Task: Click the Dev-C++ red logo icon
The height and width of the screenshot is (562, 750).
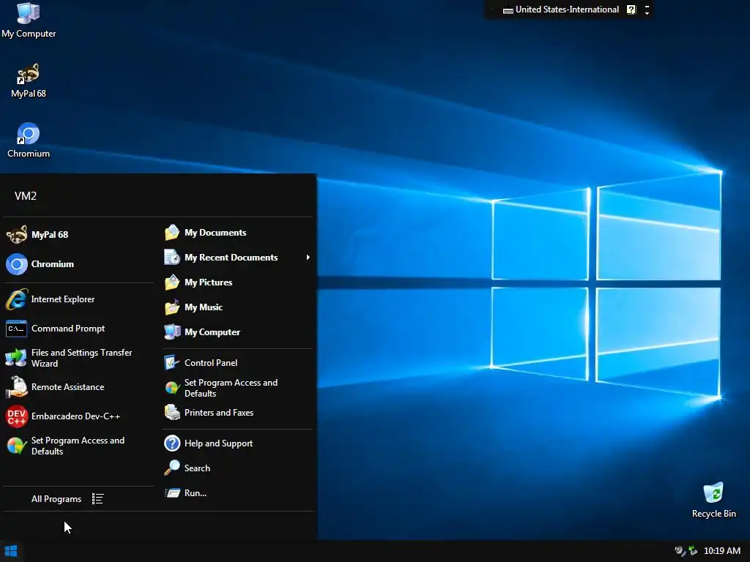Action: (x=17, y=416)
